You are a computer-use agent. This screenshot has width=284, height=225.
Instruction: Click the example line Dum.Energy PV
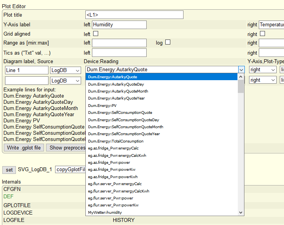22,120
